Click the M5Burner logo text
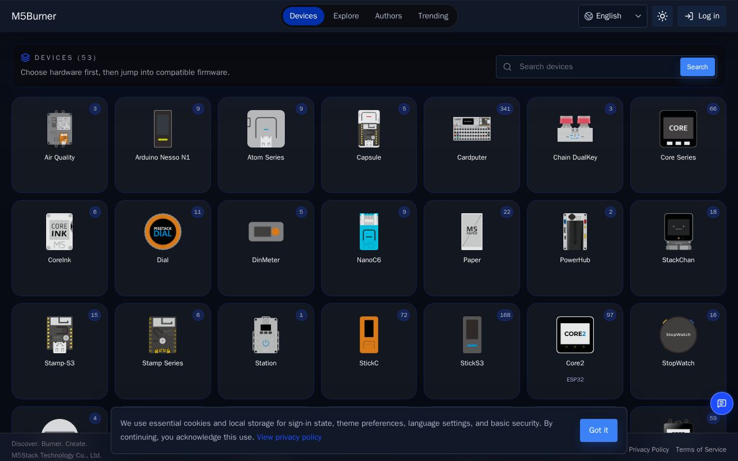 pos(34,16)
